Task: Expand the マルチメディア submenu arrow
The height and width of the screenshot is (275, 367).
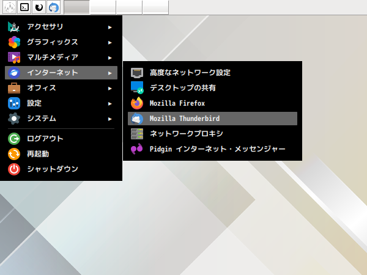Action: 109,58
